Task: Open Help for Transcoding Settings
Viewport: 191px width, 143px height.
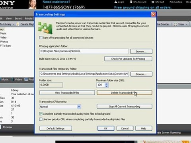Action: click(x=144, y=128)
